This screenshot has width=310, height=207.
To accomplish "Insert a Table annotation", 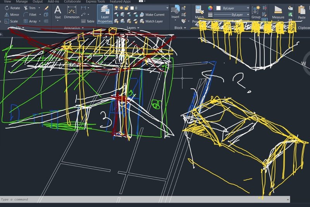I will 88,21.
